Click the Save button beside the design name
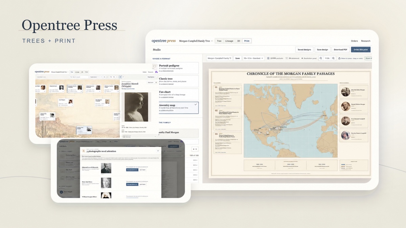 [238, 58]
